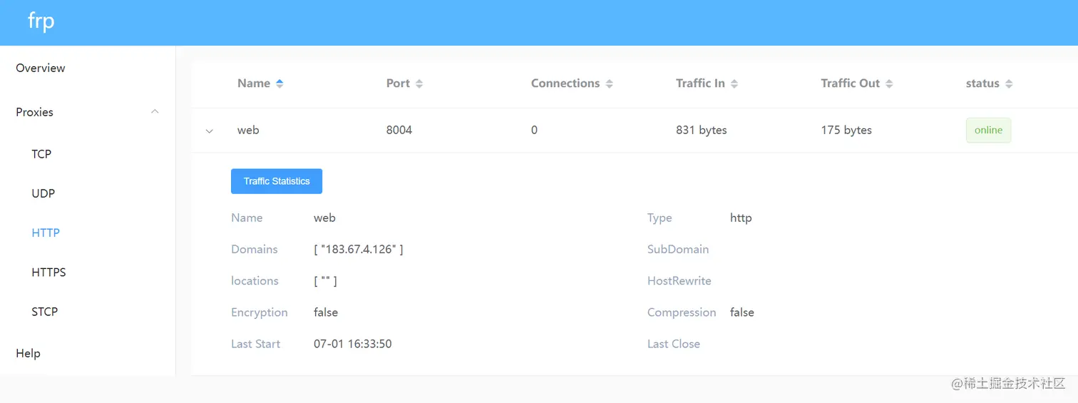Sort by Connections using its sort arrows
1078x403 pixels.
[x=609, y=83]
